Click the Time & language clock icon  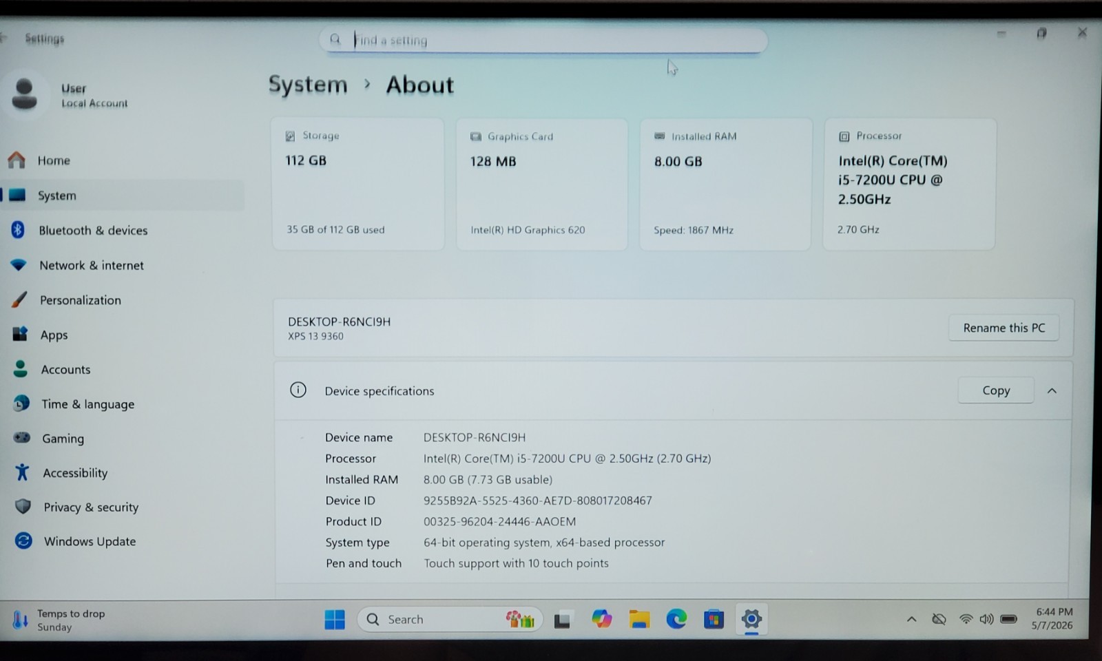tap(21, 403)
